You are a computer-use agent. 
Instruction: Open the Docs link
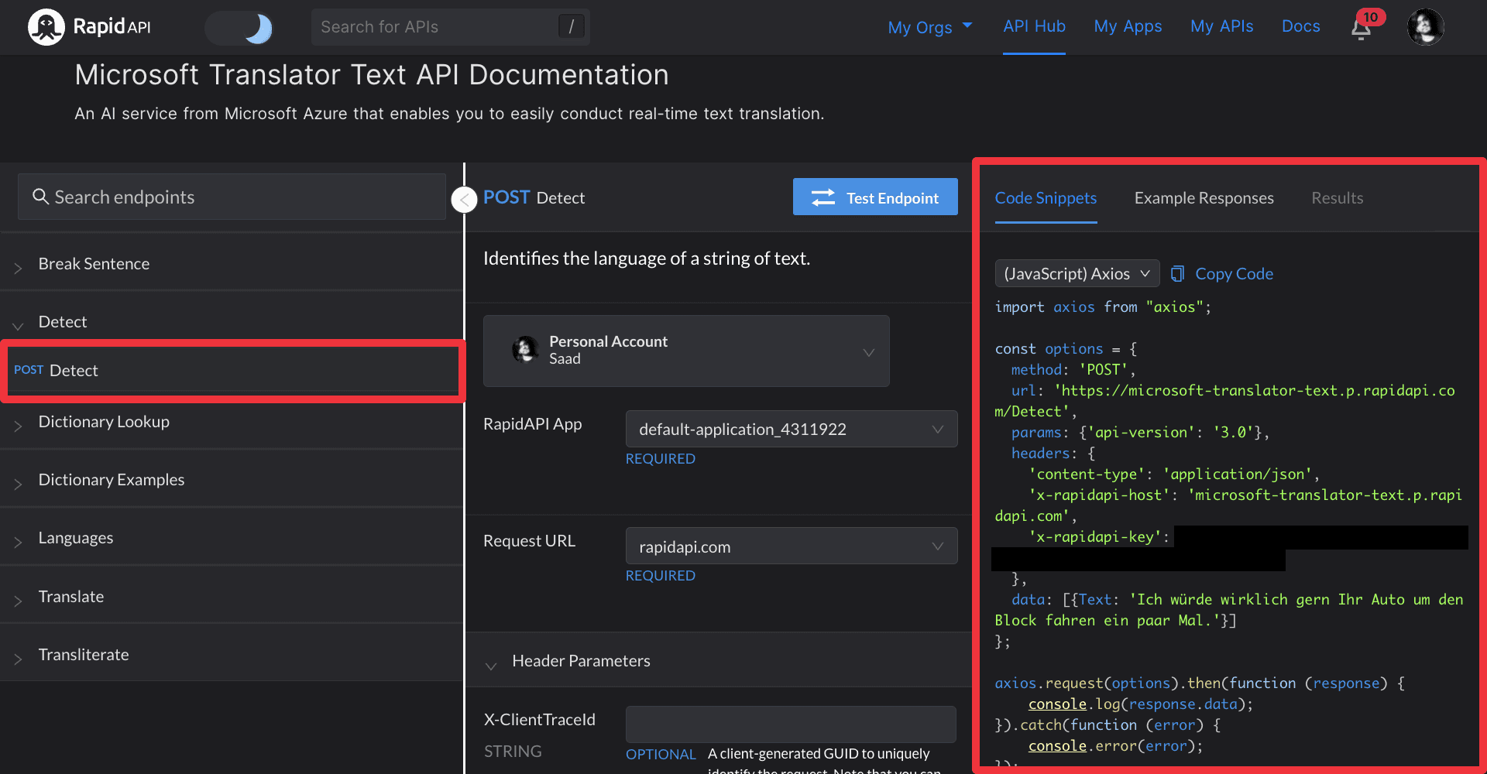(x=1300, y=26)
